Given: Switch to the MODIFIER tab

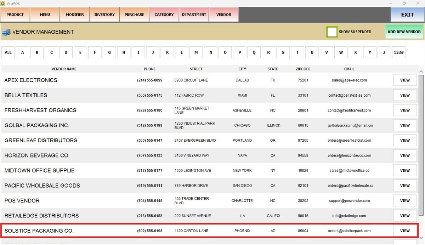Looking at the screenshot, I should tap(75, 15).
